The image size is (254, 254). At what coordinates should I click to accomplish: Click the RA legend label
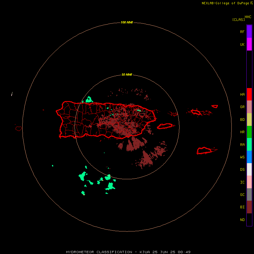242,145
